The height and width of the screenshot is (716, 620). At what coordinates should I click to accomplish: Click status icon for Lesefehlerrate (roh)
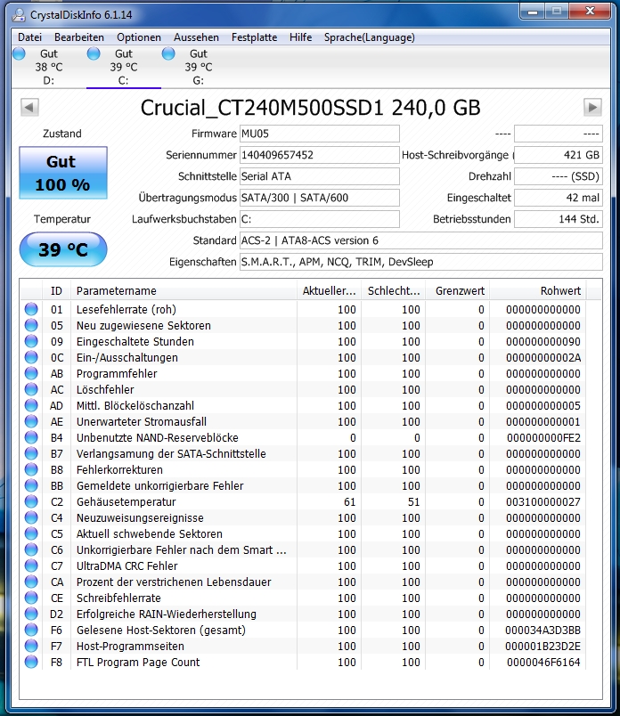(31, 309)
